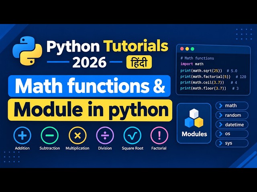Expand the math module chevron
This screenshot has height=192, width=257.
pos(220,106)
